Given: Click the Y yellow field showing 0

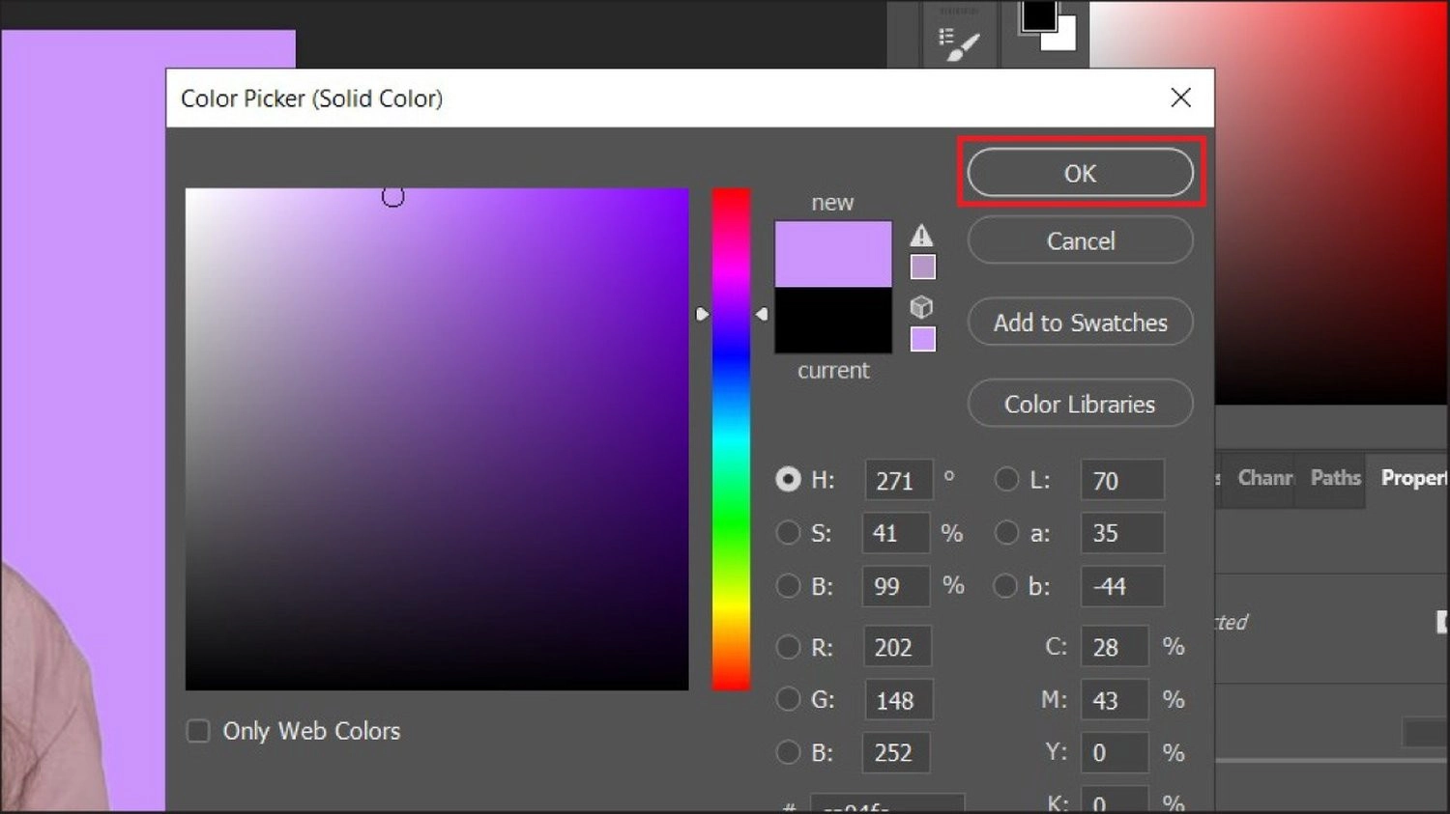Looking at the screenshot, I should point(1115,752).
